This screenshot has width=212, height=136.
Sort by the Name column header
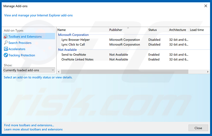(82, 30)
